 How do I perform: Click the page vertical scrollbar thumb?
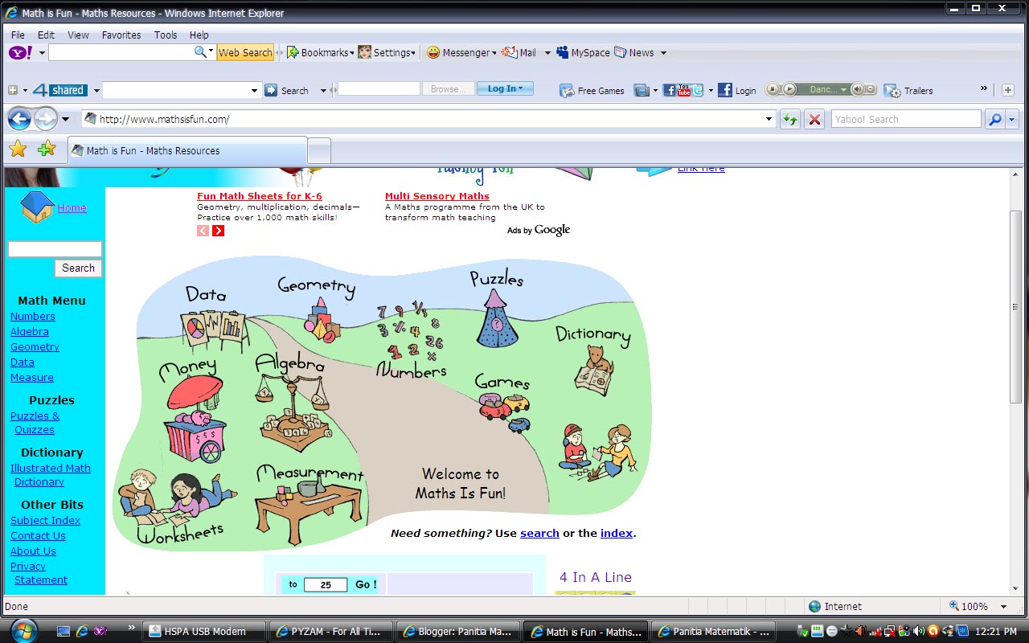(x=1016, y=306)
